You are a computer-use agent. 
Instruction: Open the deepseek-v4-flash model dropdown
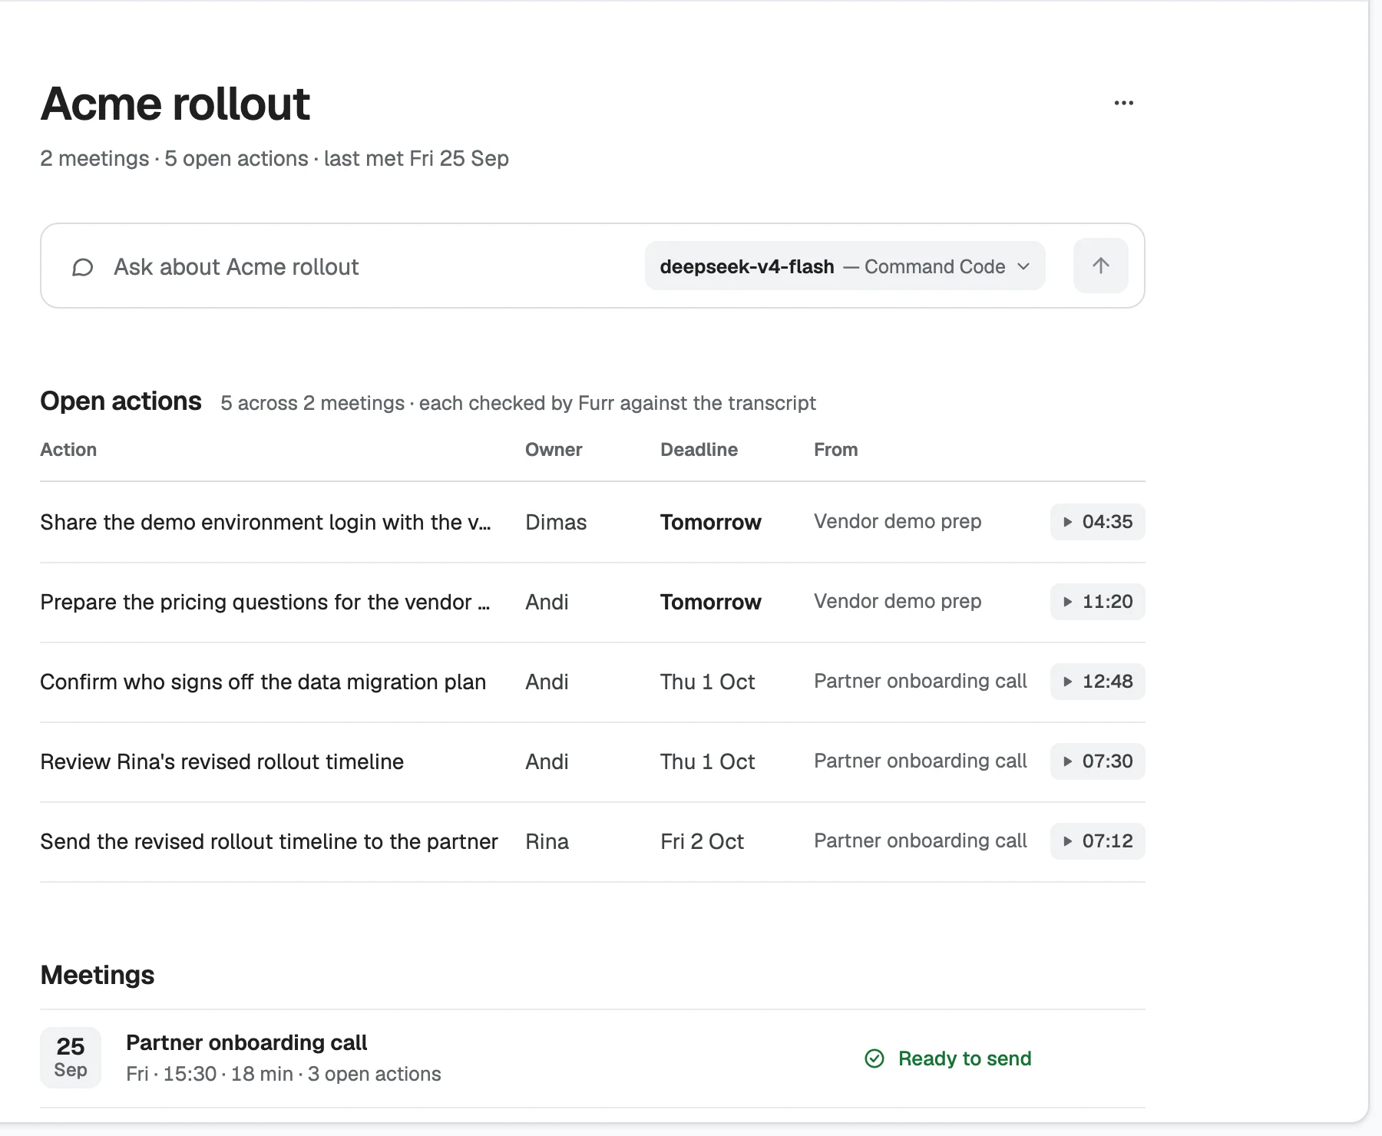tap(845, 266)
